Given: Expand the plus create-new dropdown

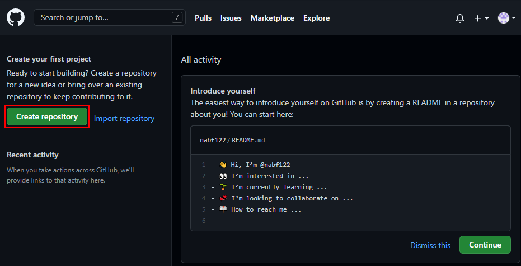Looking at the screenshot, I should 481,18.
